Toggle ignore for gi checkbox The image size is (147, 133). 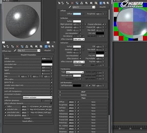click(x=51, y=82)
